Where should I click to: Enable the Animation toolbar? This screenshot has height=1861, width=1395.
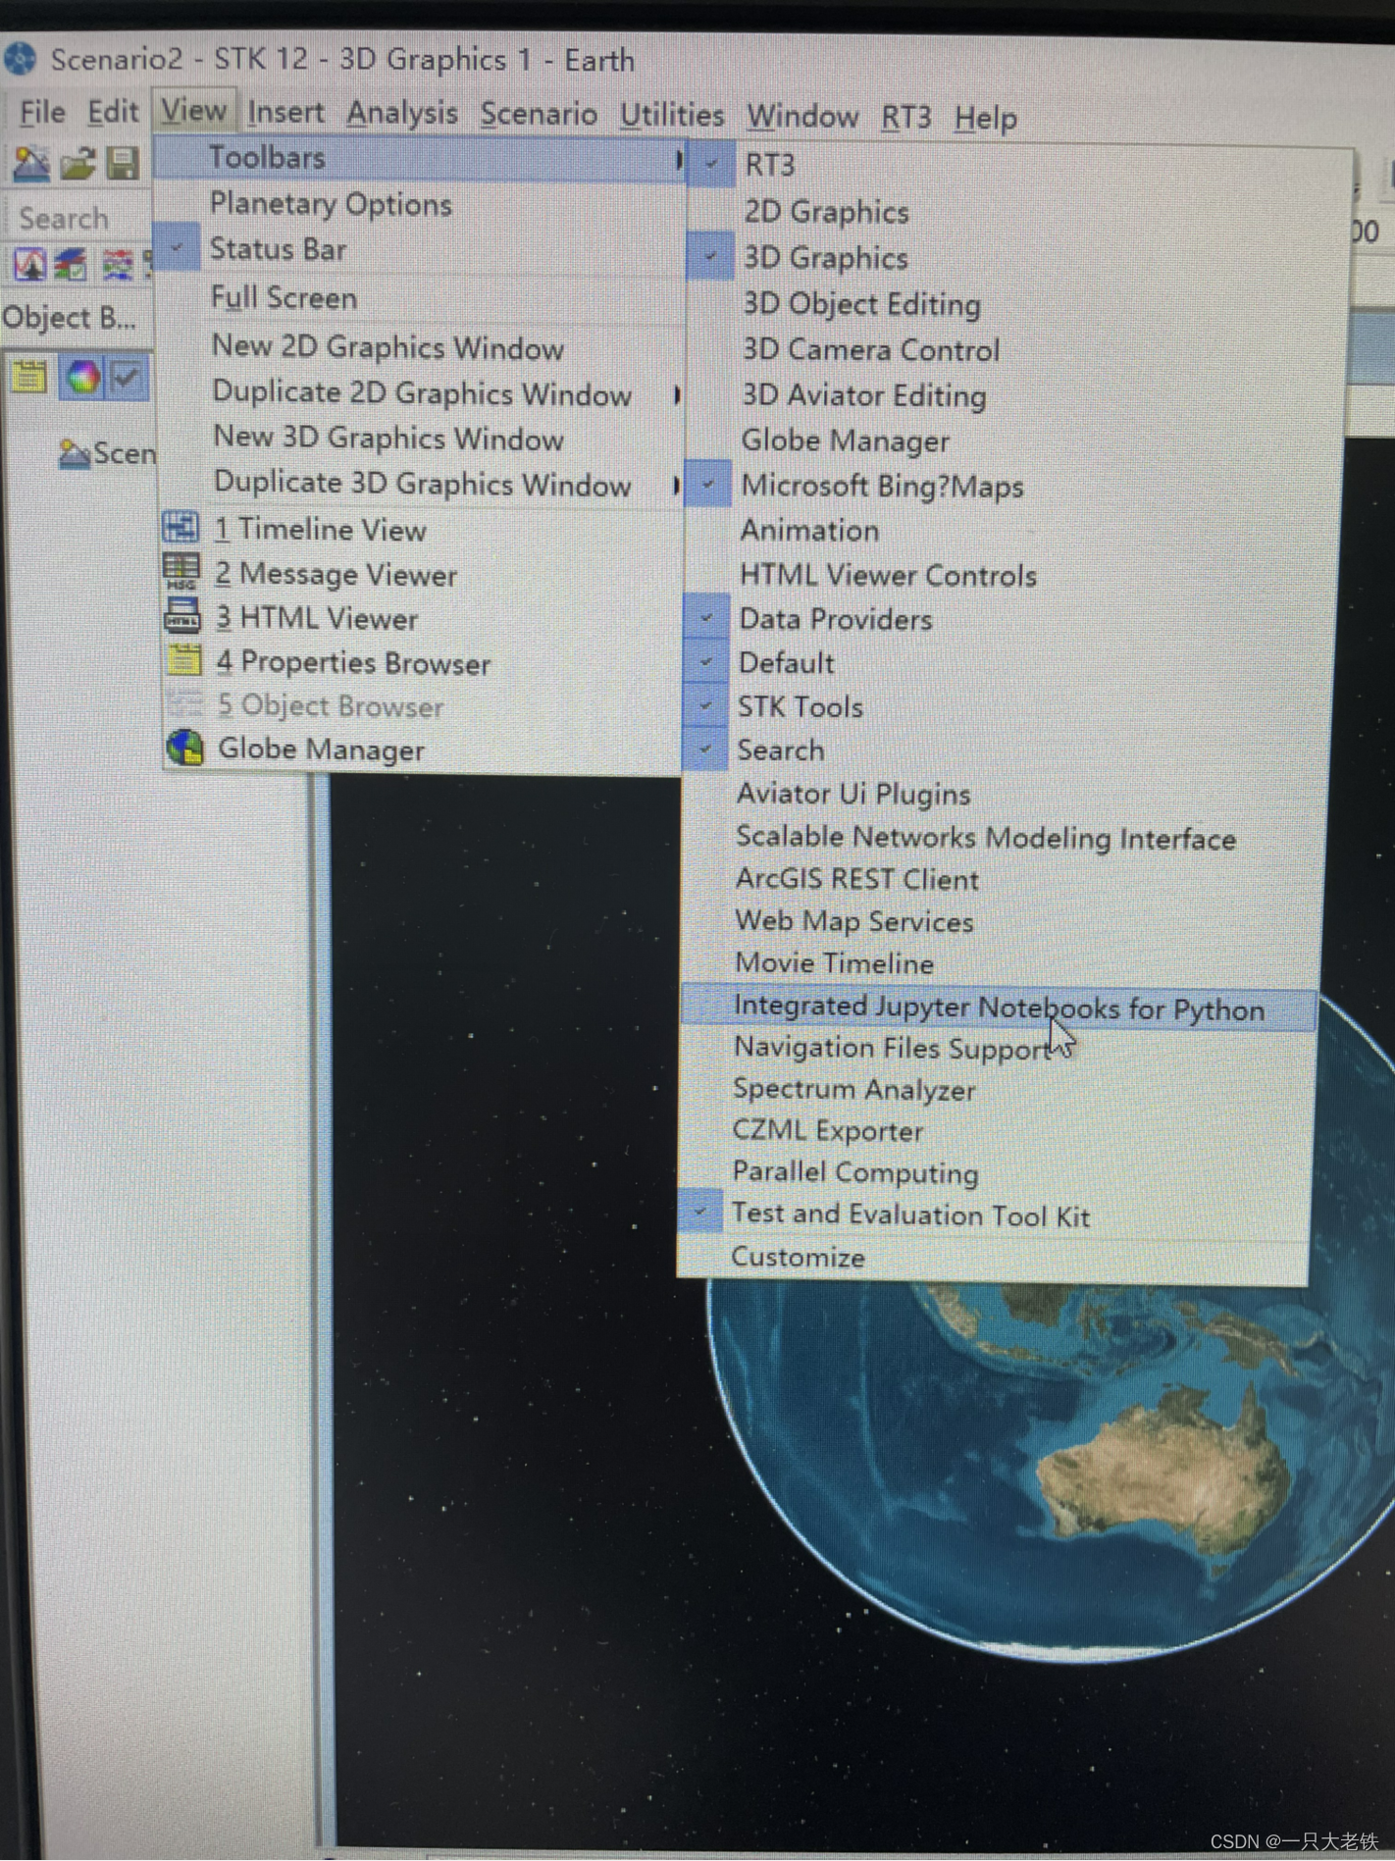click(1014, 530)
